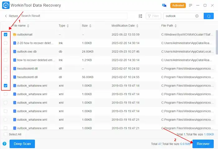Image resolution: width=218 pixels, height=149 pixels.
Task: Open the customer chat support icon
Action: (164, 5)
